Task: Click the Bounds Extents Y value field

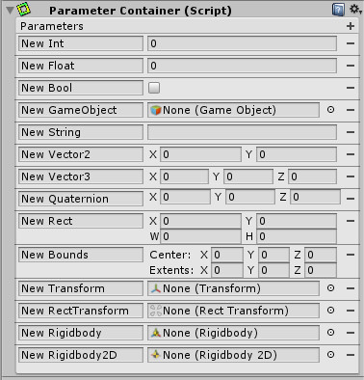Action: pos(273,270)
